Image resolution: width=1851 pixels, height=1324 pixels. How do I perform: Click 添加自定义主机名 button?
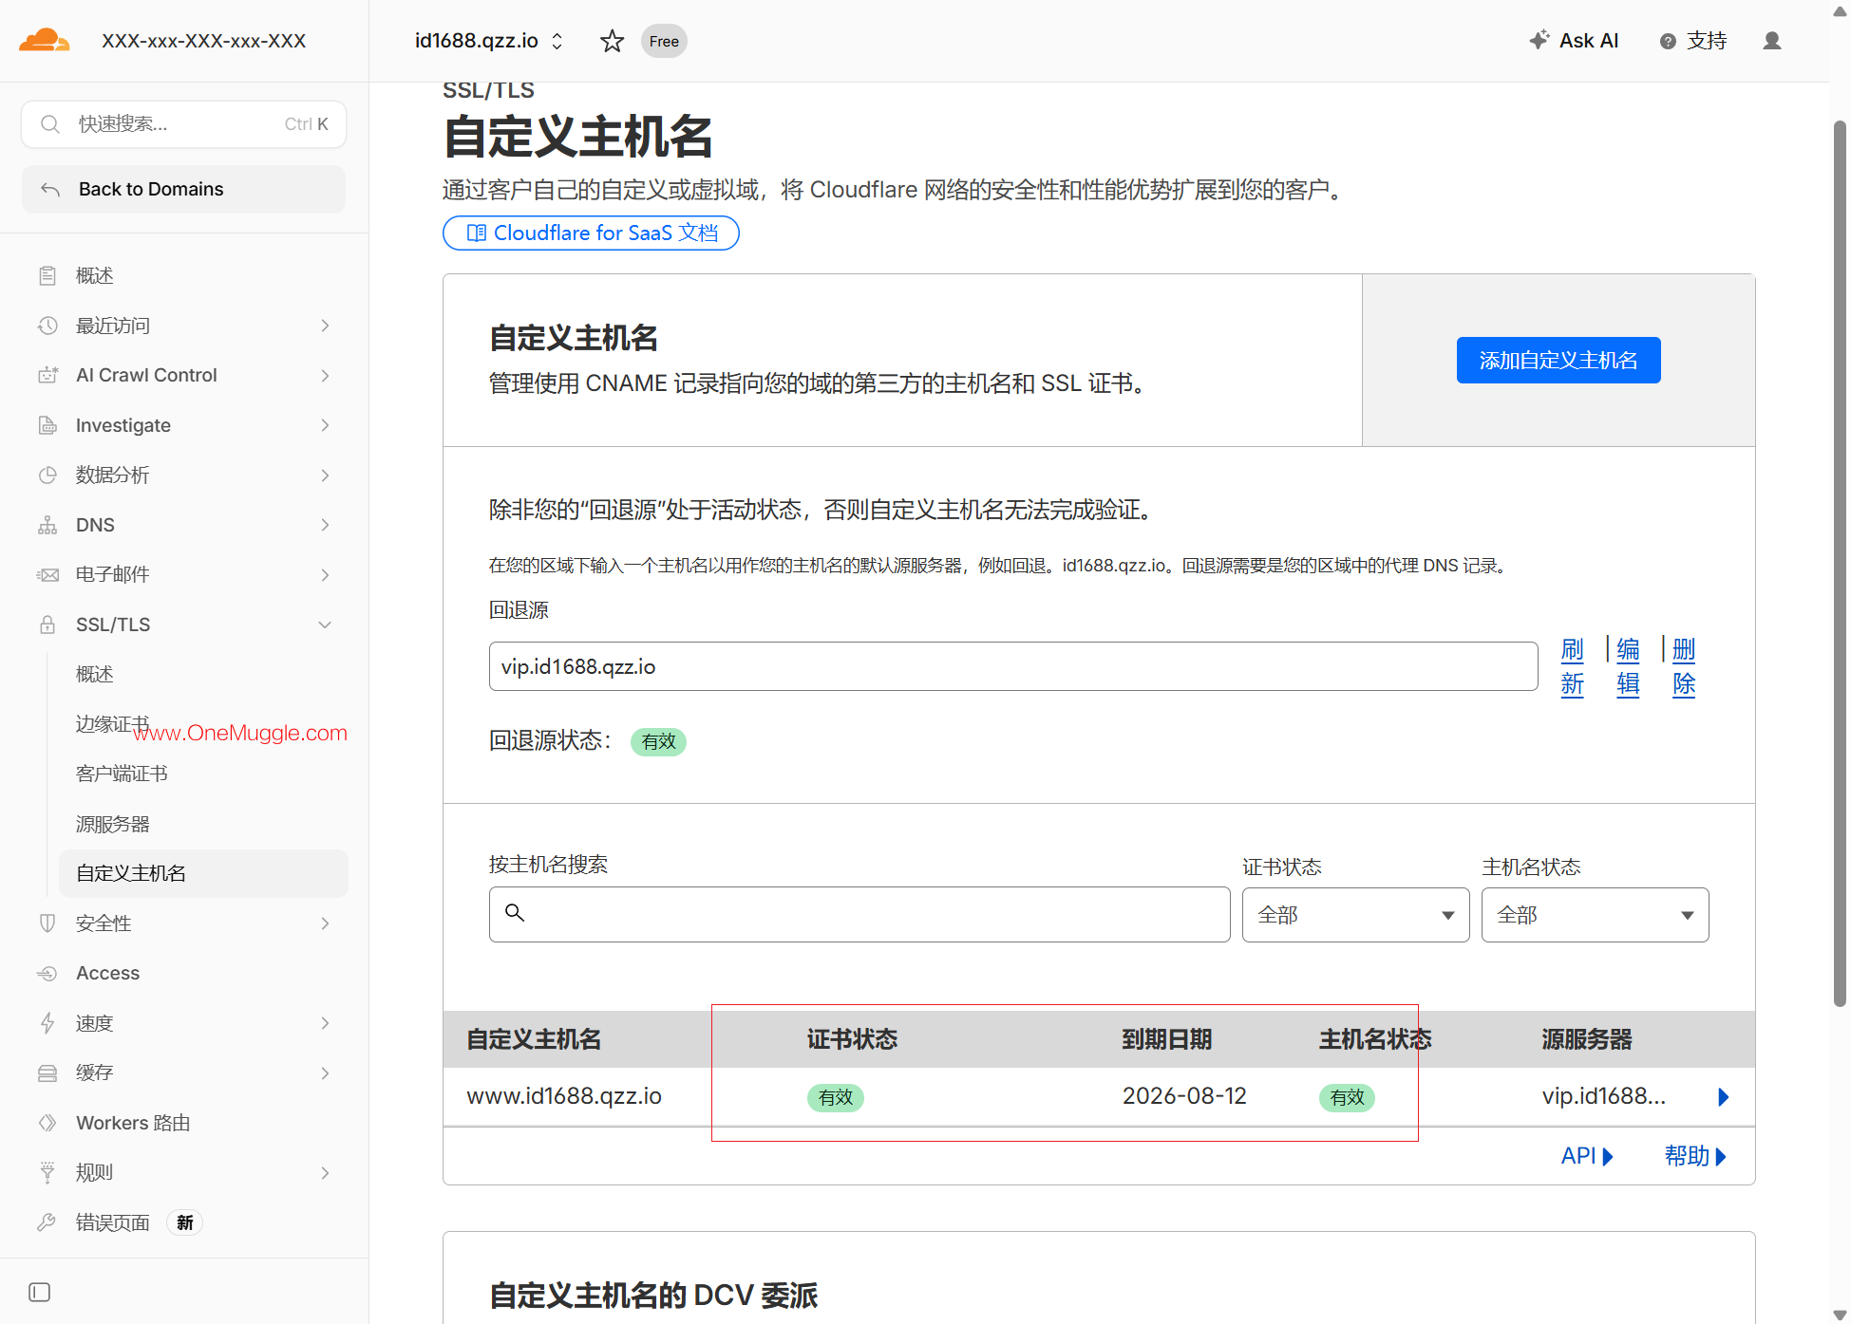tap(1558, 361)
